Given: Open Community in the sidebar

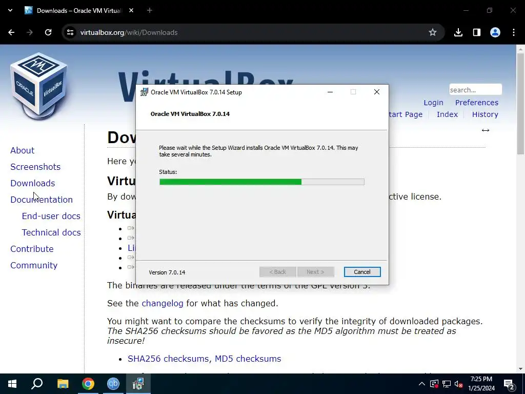Looking at the screenshot, I should point(34,265).
